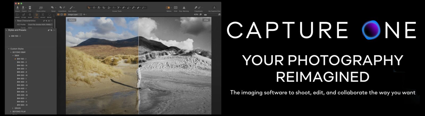Toggle the Grid overlay icon

click(176, 8)
